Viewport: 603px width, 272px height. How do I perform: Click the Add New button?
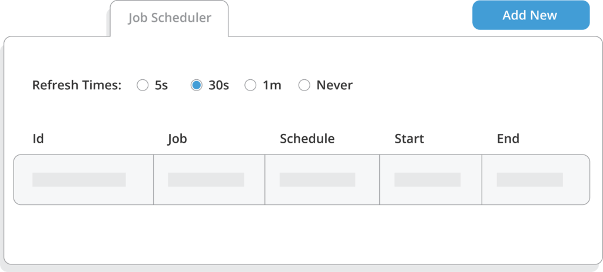click(x=530, y=16)
